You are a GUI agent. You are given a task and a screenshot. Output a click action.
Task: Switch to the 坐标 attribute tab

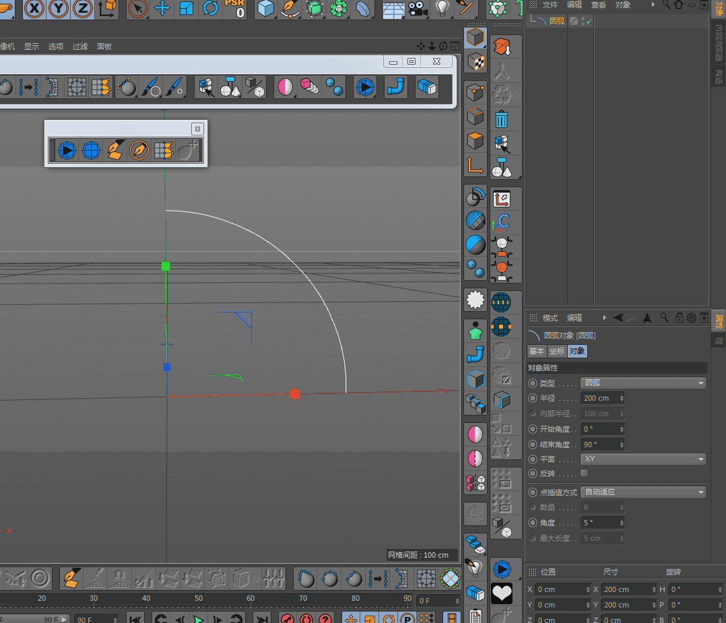pos(557,351)
